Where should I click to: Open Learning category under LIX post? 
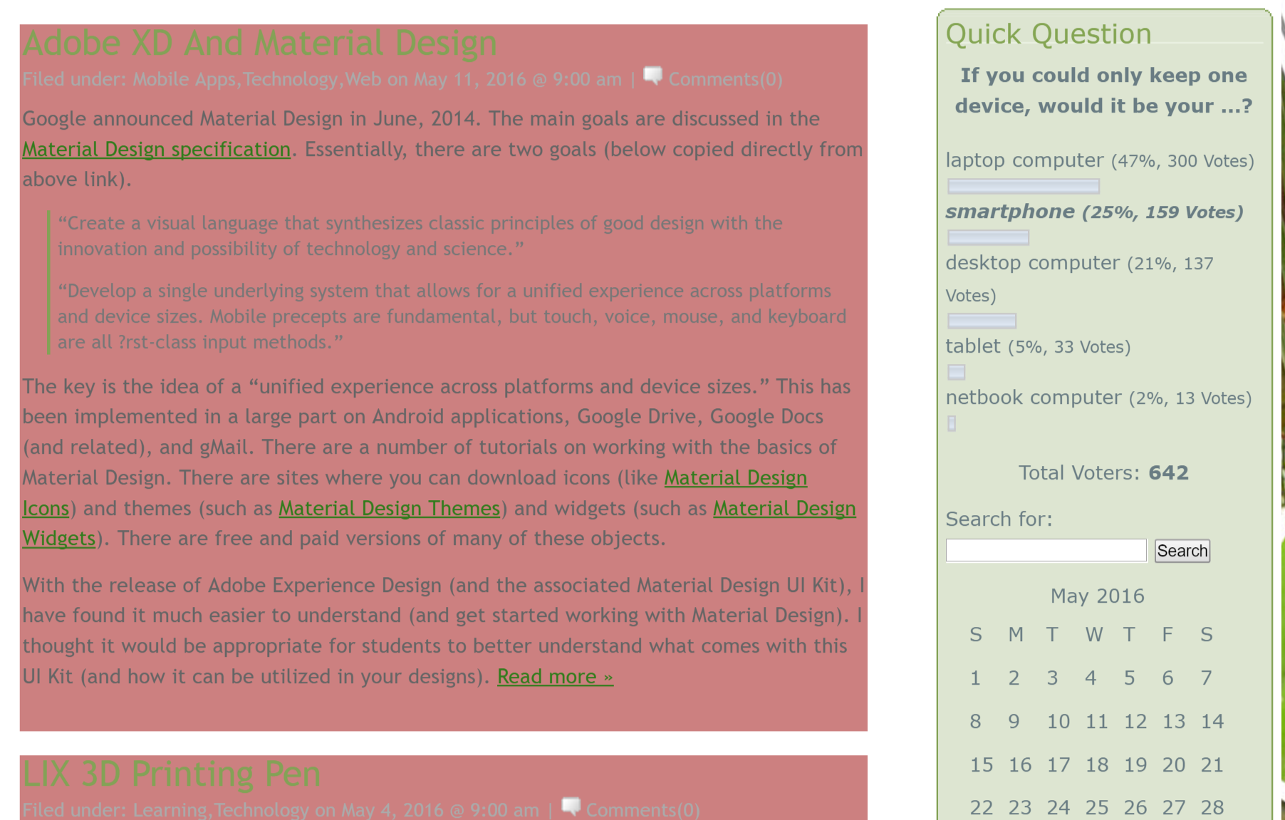[x=170, y=810]
